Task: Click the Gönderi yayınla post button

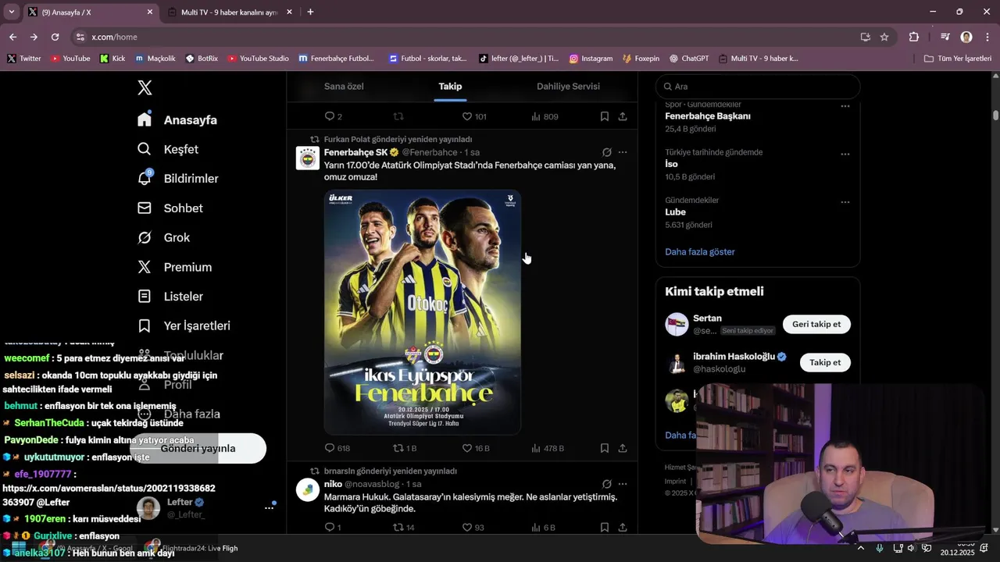Action: click(x=198, y=448)
